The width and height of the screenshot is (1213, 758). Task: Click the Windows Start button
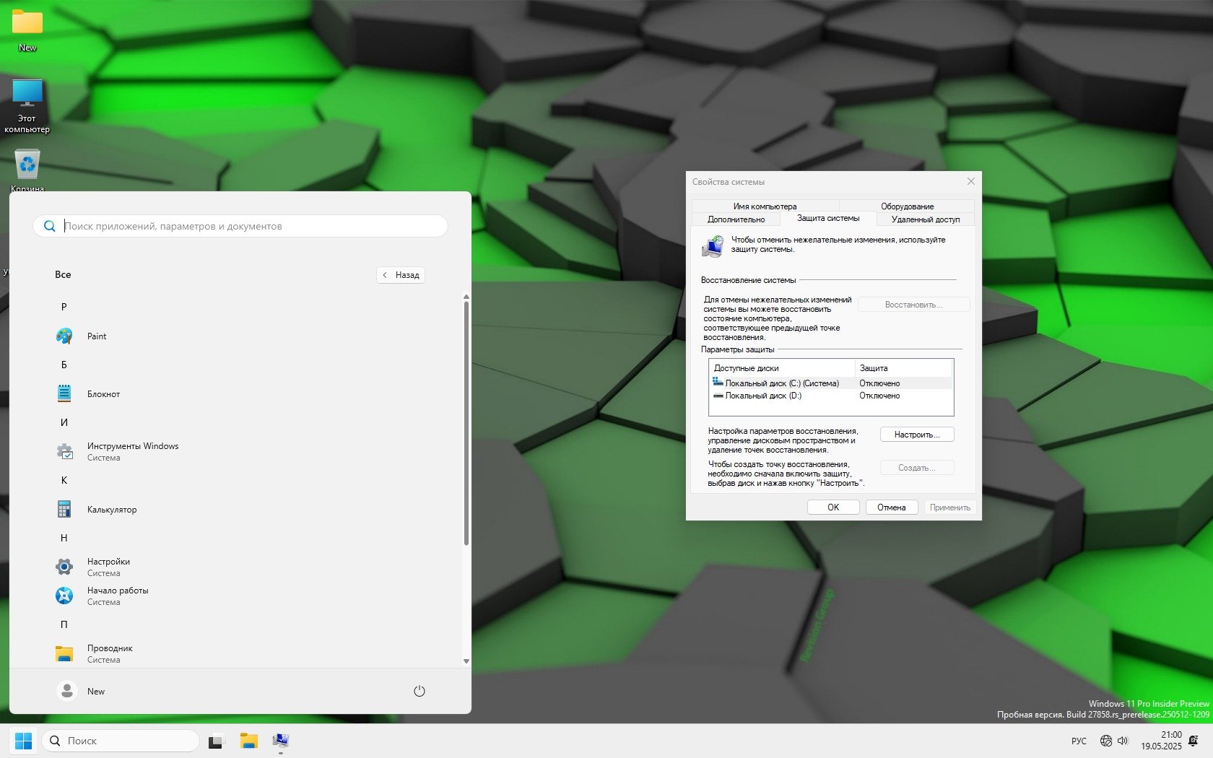[23, 741]
